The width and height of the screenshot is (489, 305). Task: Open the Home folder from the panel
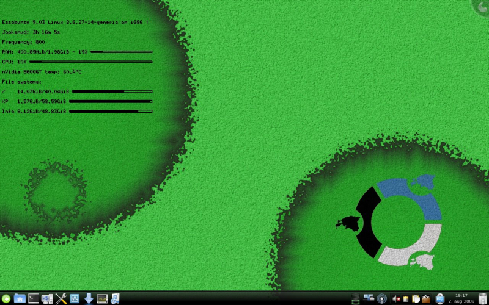click(20, 299)
